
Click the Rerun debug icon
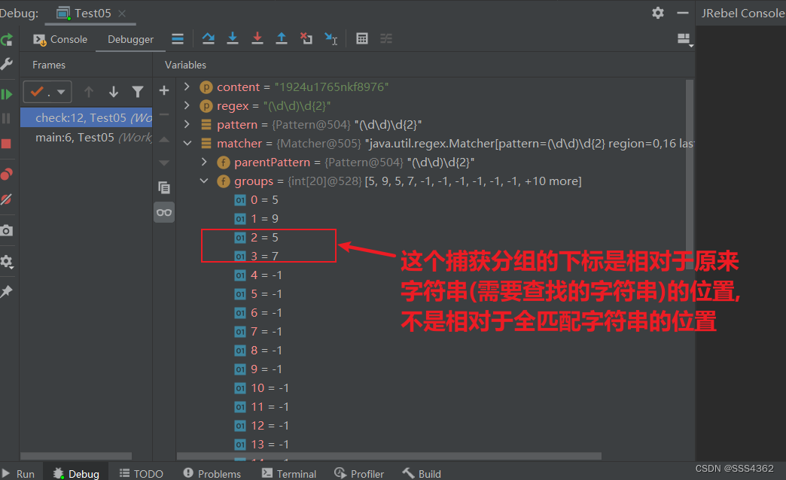7,40
